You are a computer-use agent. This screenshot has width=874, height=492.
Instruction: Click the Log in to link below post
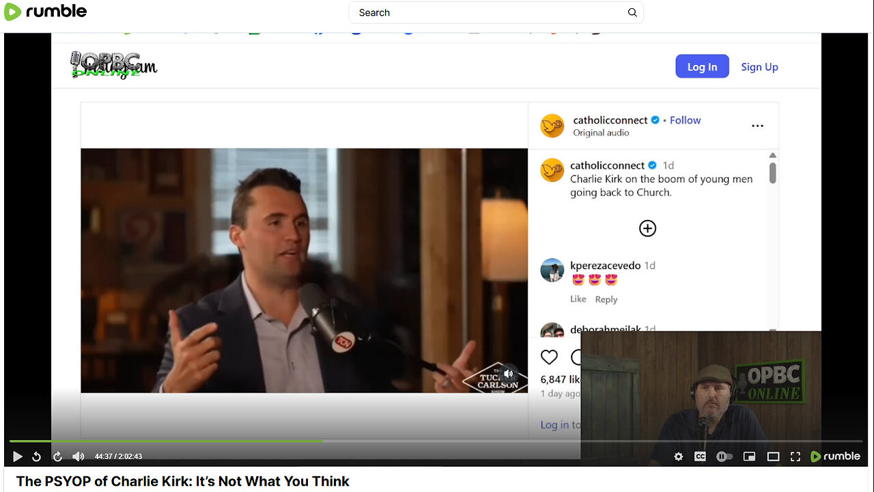click(560, 424)
